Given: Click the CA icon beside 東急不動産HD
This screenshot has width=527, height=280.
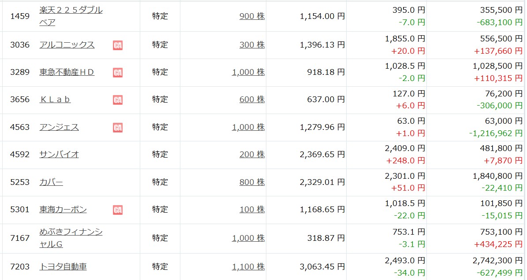Looking at the screenshot, I should click(x=118, y=73).
